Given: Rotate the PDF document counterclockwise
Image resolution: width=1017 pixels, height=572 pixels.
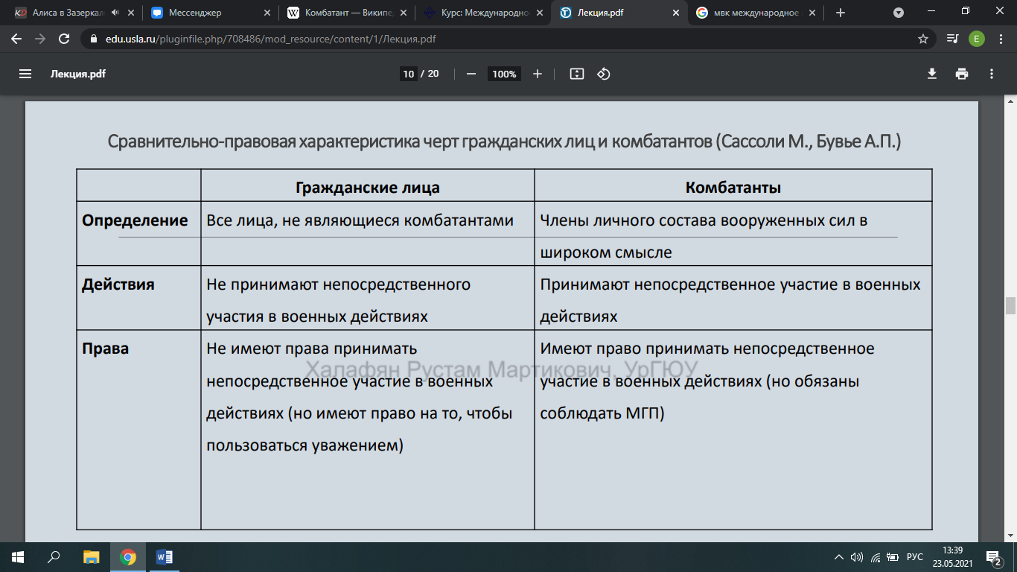Looking at the screenshot, I should tap(604, 74).
